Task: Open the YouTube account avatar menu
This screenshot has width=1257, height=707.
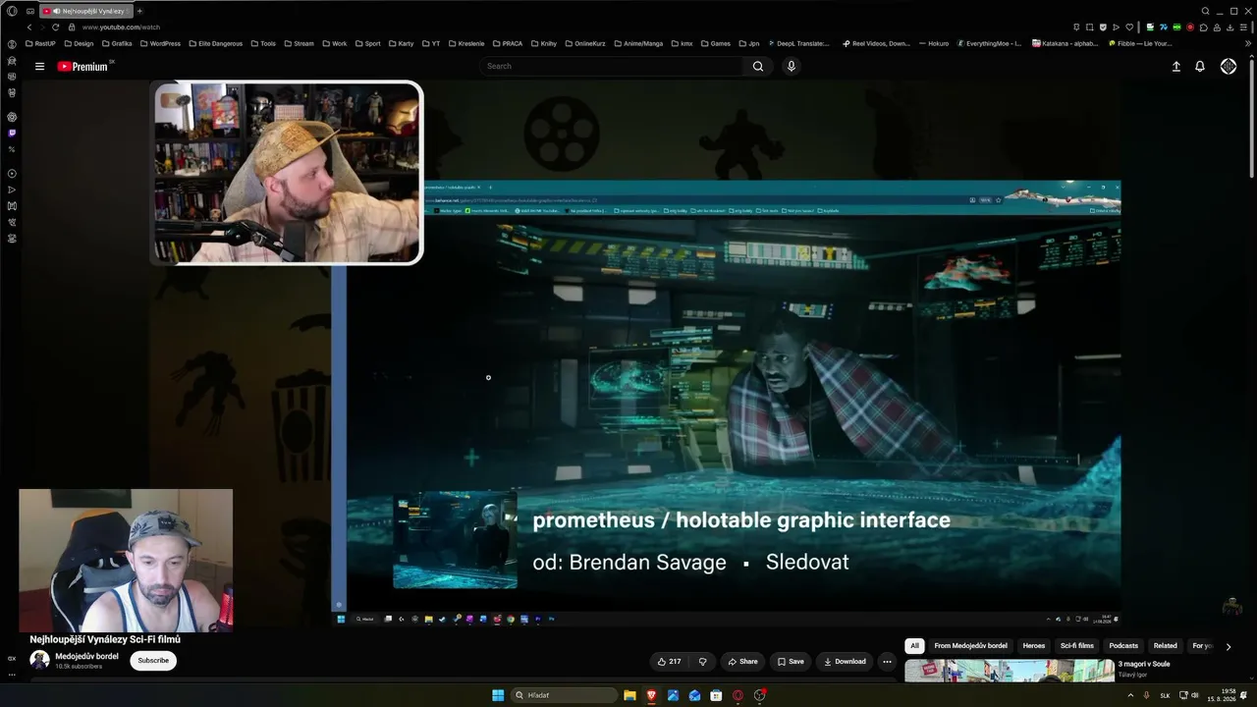Action: point(1229,67)
